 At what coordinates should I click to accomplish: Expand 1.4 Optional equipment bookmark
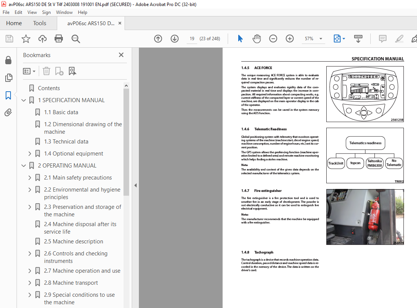coord(29,154)
